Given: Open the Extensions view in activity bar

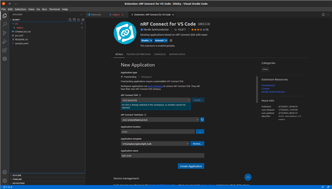Looking at the screenshot, I should click(x=5, y=50).
